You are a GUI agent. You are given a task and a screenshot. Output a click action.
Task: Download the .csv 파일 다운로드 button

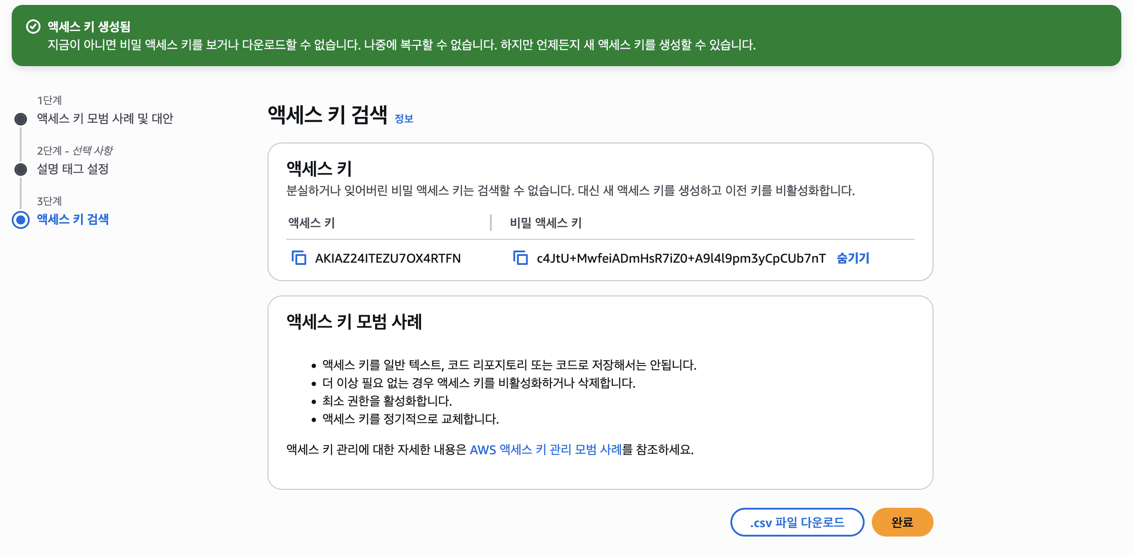(x=797, y=522)
